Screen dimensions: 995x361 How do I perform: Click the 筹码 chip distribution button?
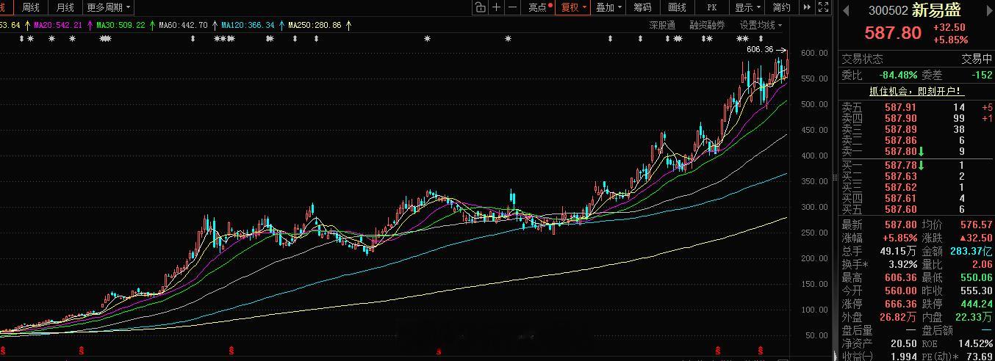642,7
